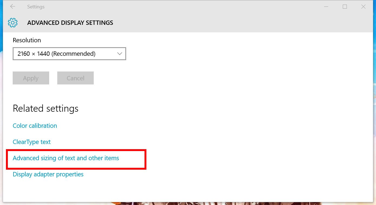The width and height of the screenshot is (376, 205).
Task: Open the Resolution dropdown list
Action: (x=69, y=54)
